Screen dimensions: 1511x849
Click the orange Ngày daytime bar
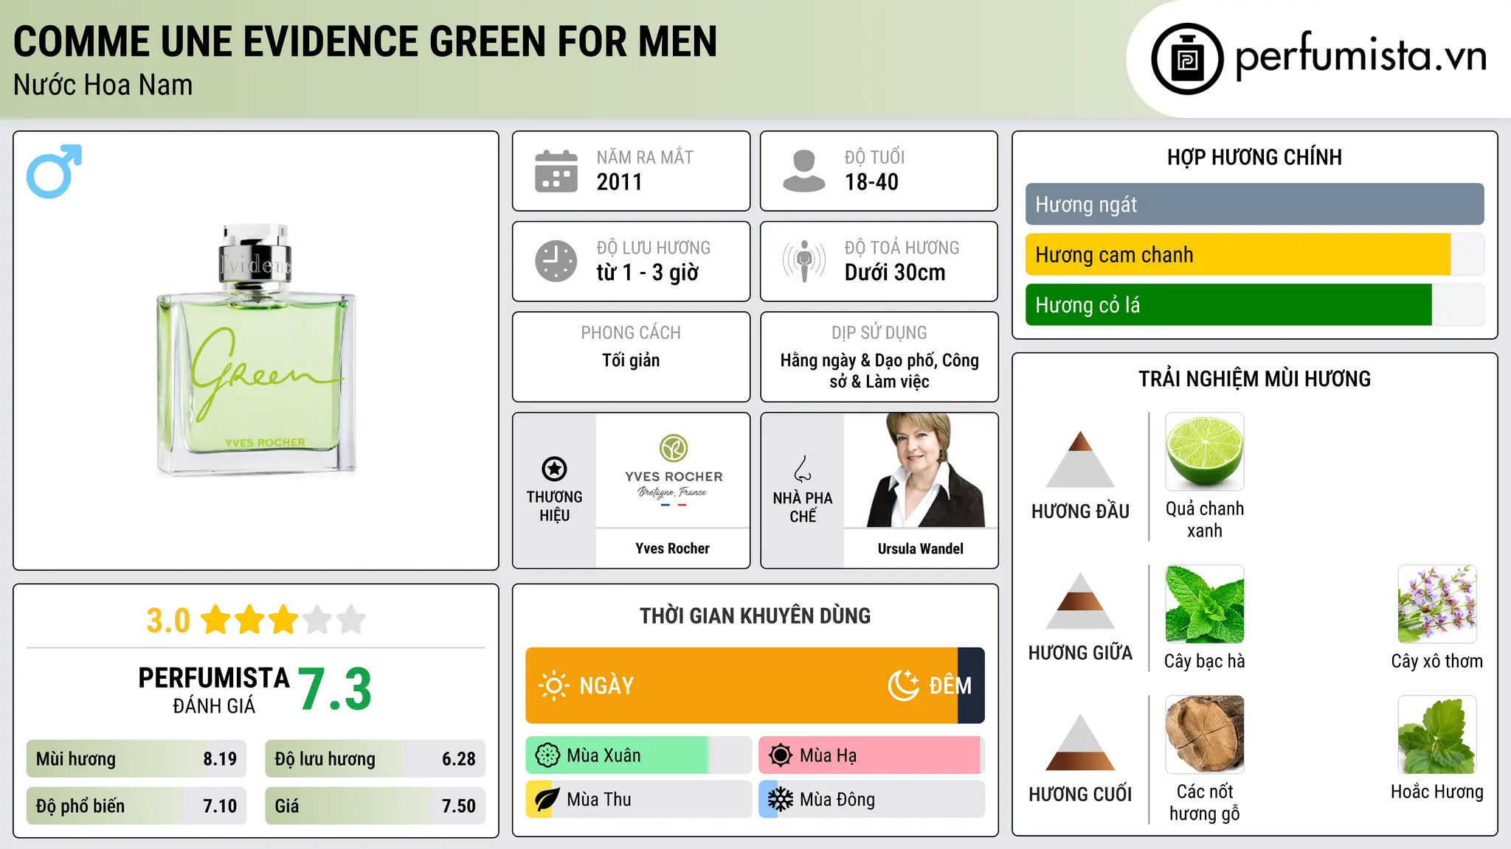point(741,685)
